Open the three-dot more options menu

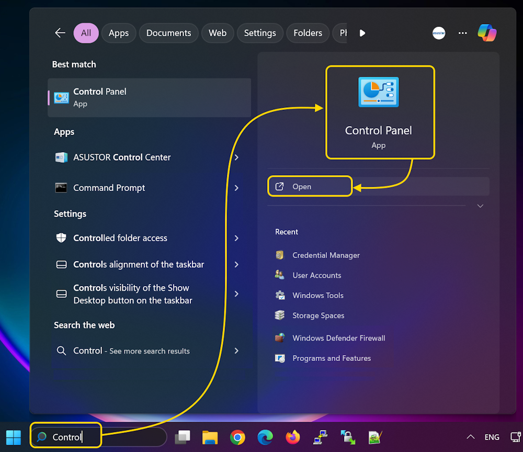coord(463,33)
